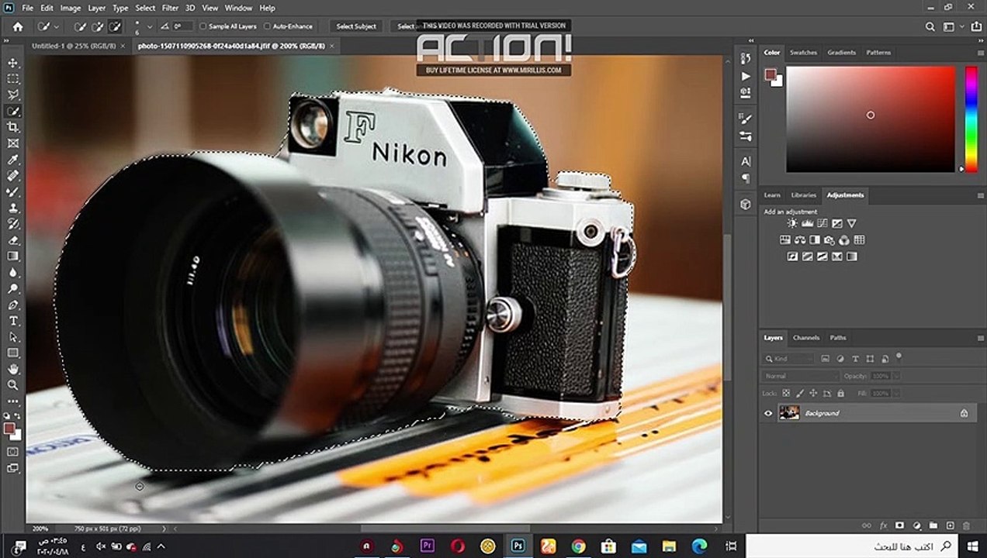Open the Layers panel options menu

pyautogui.click(x=980, y=338)
